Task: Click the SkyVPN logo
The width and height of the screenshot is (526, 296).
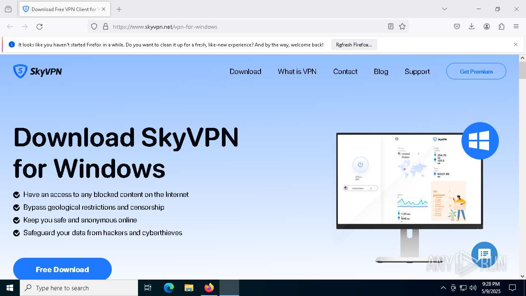Action: 37,71
